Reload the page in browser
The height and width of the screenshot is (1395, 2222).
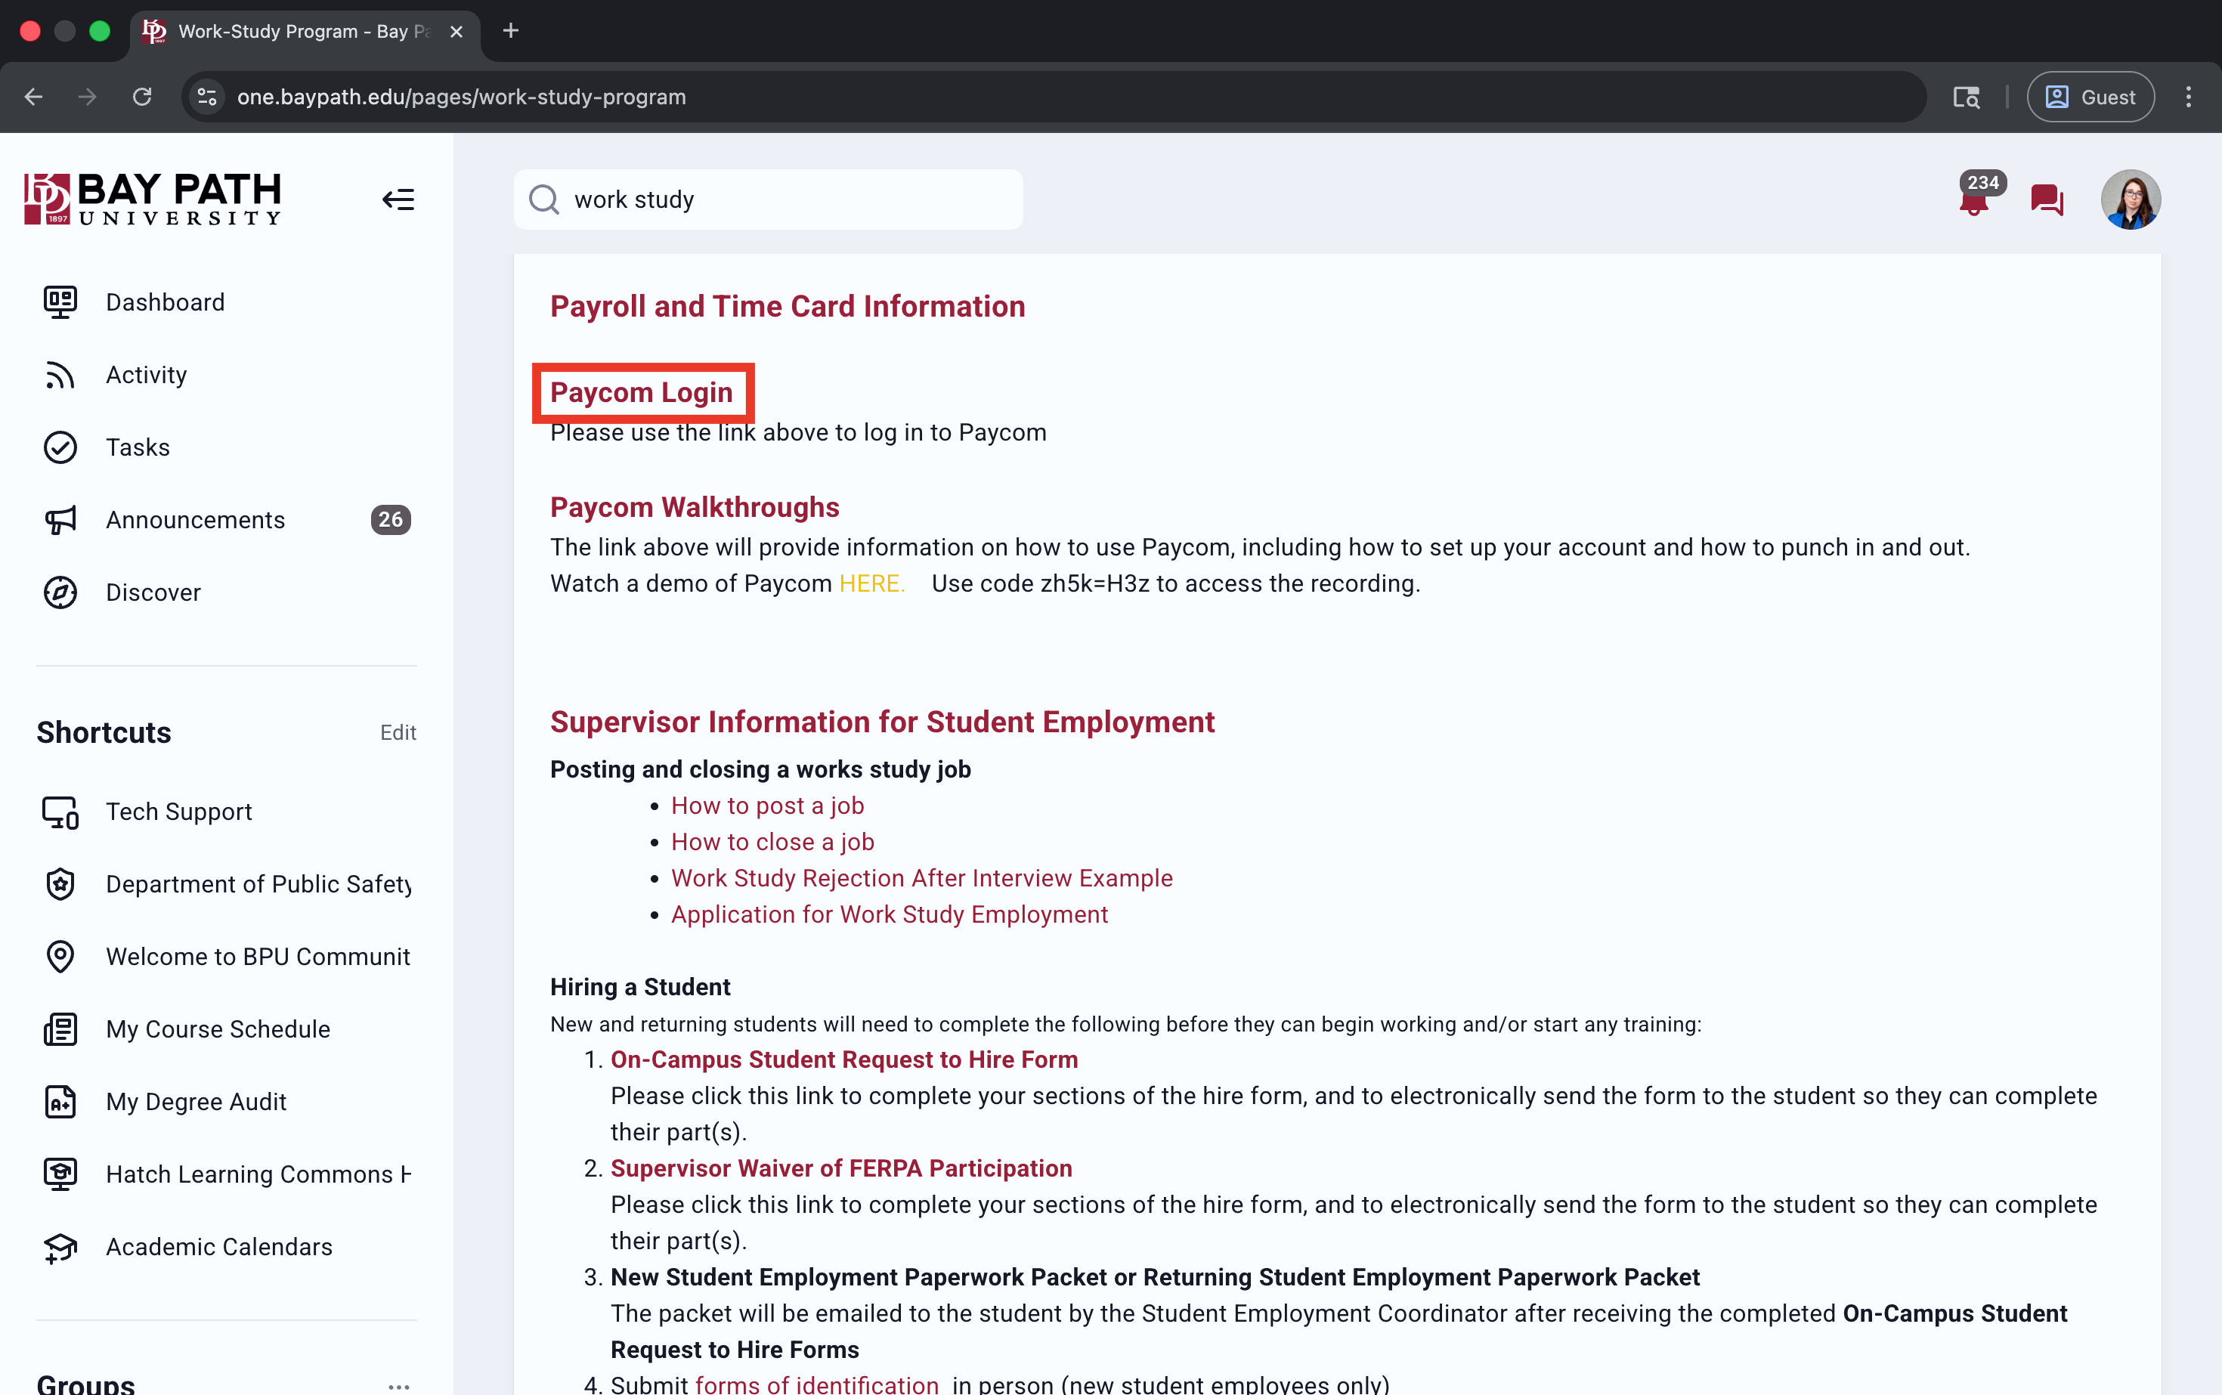coord(142,97)
